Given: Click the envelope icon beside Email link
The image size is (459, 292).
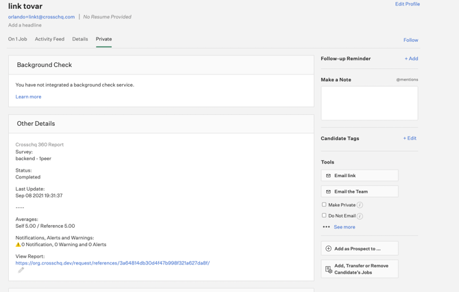Looking at the screenshot, I should coord(328,176).
